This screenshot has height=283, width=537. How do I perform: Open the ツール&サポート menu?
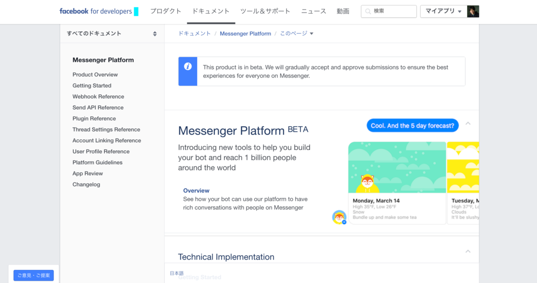pos(265,12)
